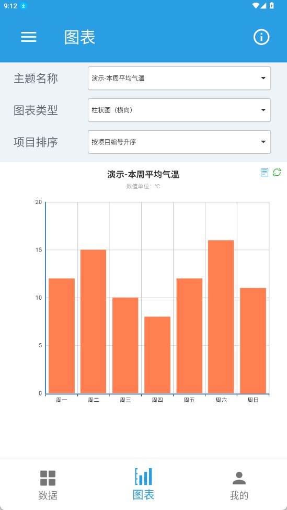This screenshot has height=510, width=287.
Task: Open the 图表类型 dropdown
Action: point(179,110)
